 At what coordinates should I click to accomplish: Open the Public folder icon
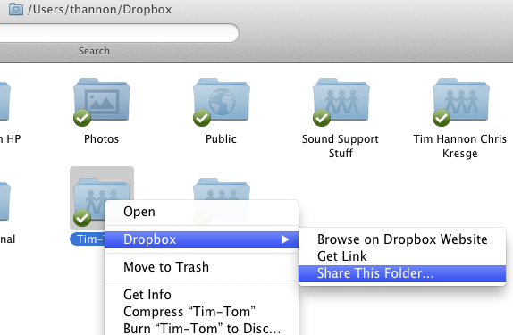point(222,99)
